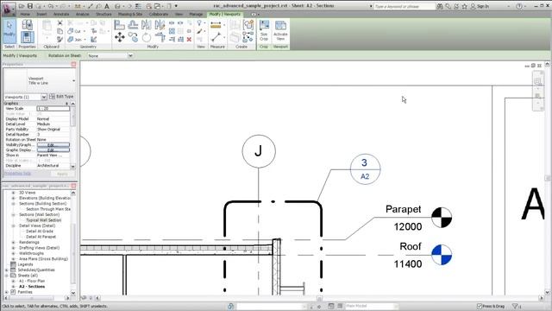
Task: Click the Parapet level head symbol
Action: [x=442, y=218]
